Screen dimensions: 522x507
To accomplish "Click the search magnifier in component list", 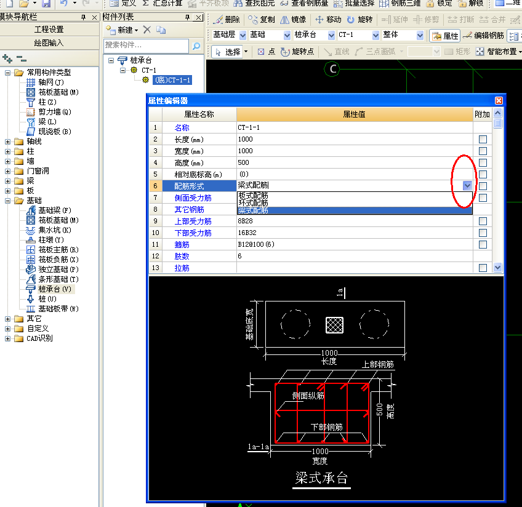I will point(196,46).
